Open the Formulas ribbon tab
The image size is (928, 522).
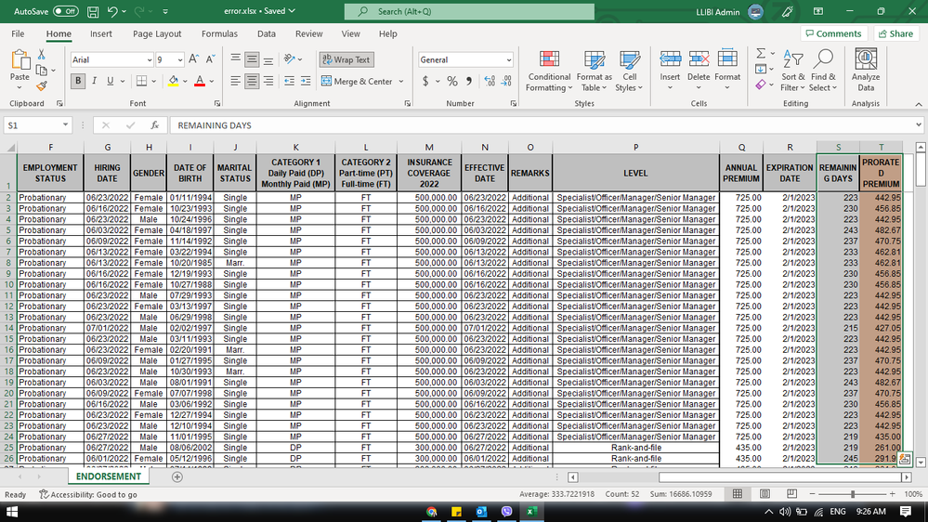[x=219, y=33]
